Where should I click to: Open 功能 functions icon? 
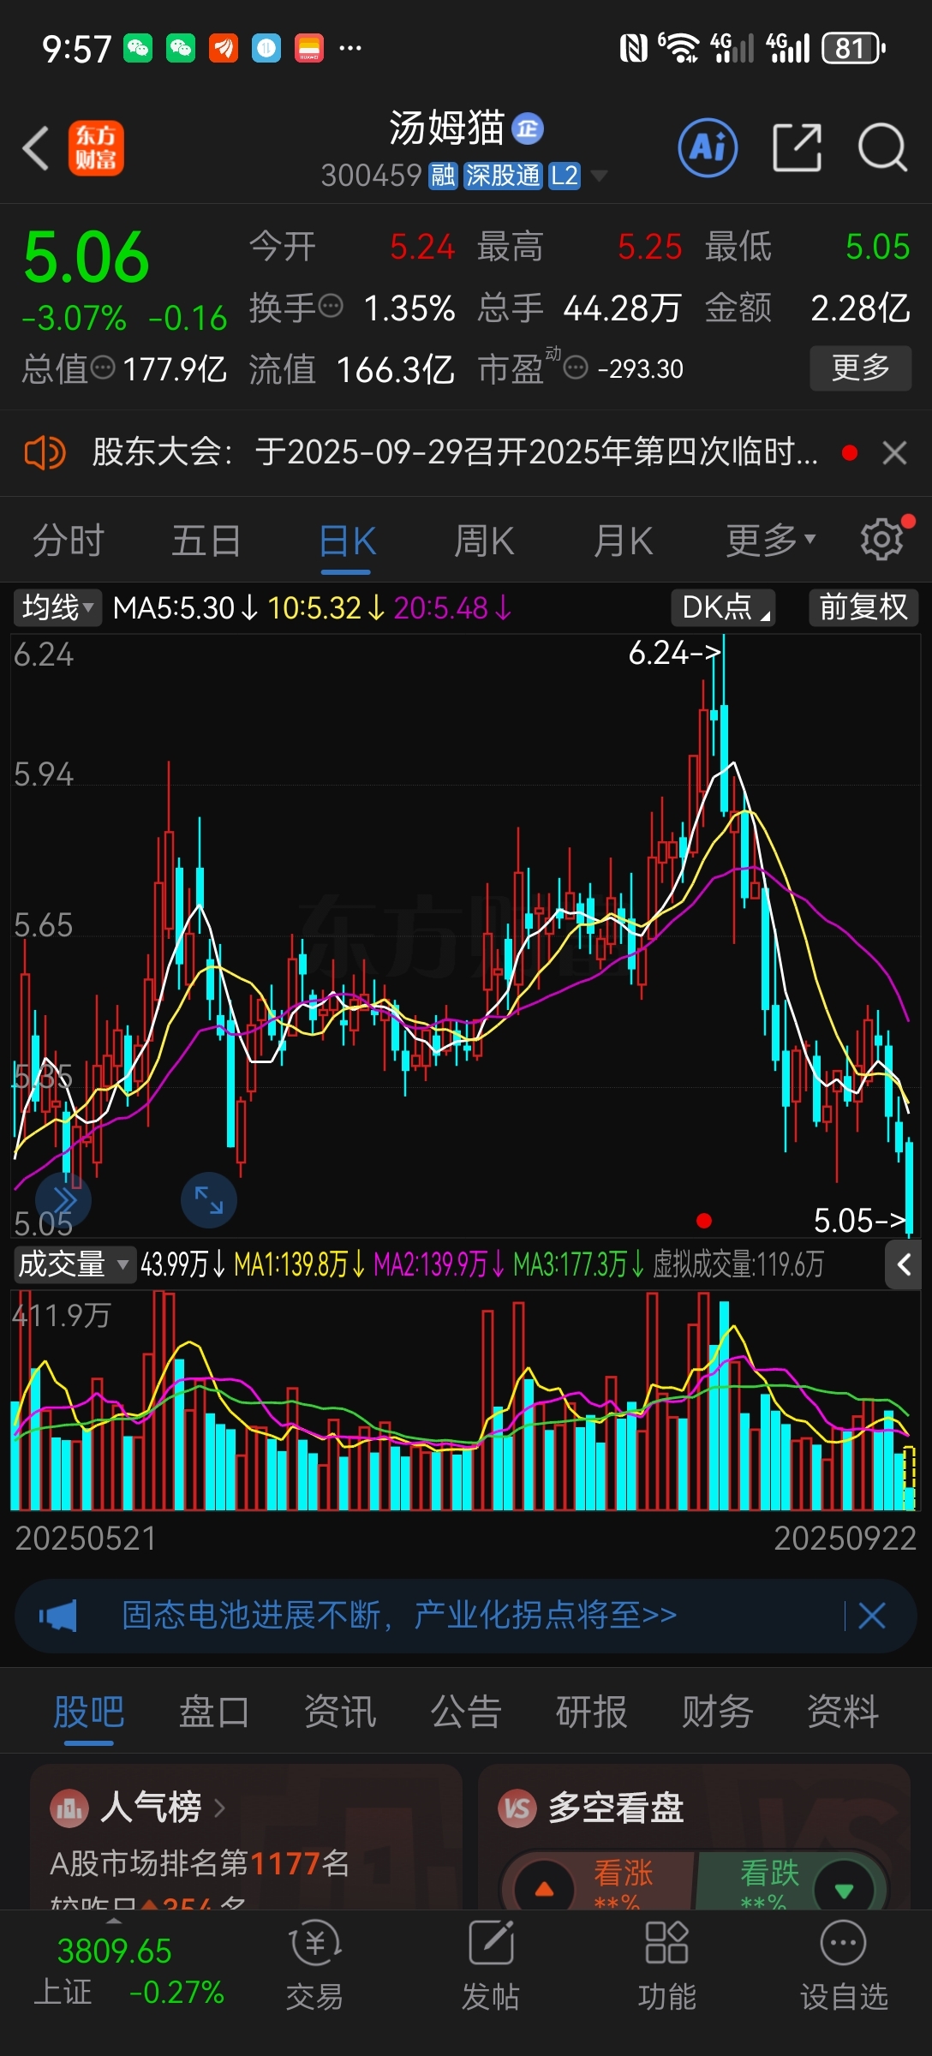[x=667, y=1965]
